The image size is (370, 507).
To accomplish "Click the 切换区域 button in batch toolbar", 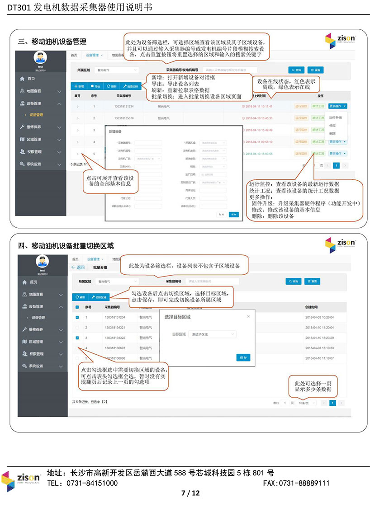I will click(x=99, y=297).
